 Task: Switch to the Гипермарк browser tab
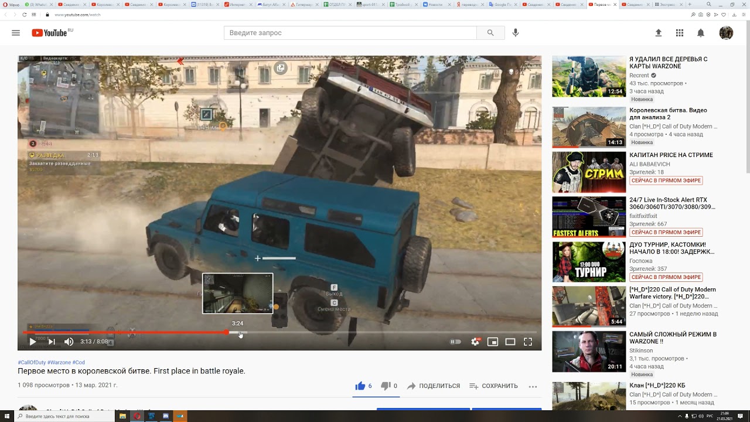(x=305, y=5)
